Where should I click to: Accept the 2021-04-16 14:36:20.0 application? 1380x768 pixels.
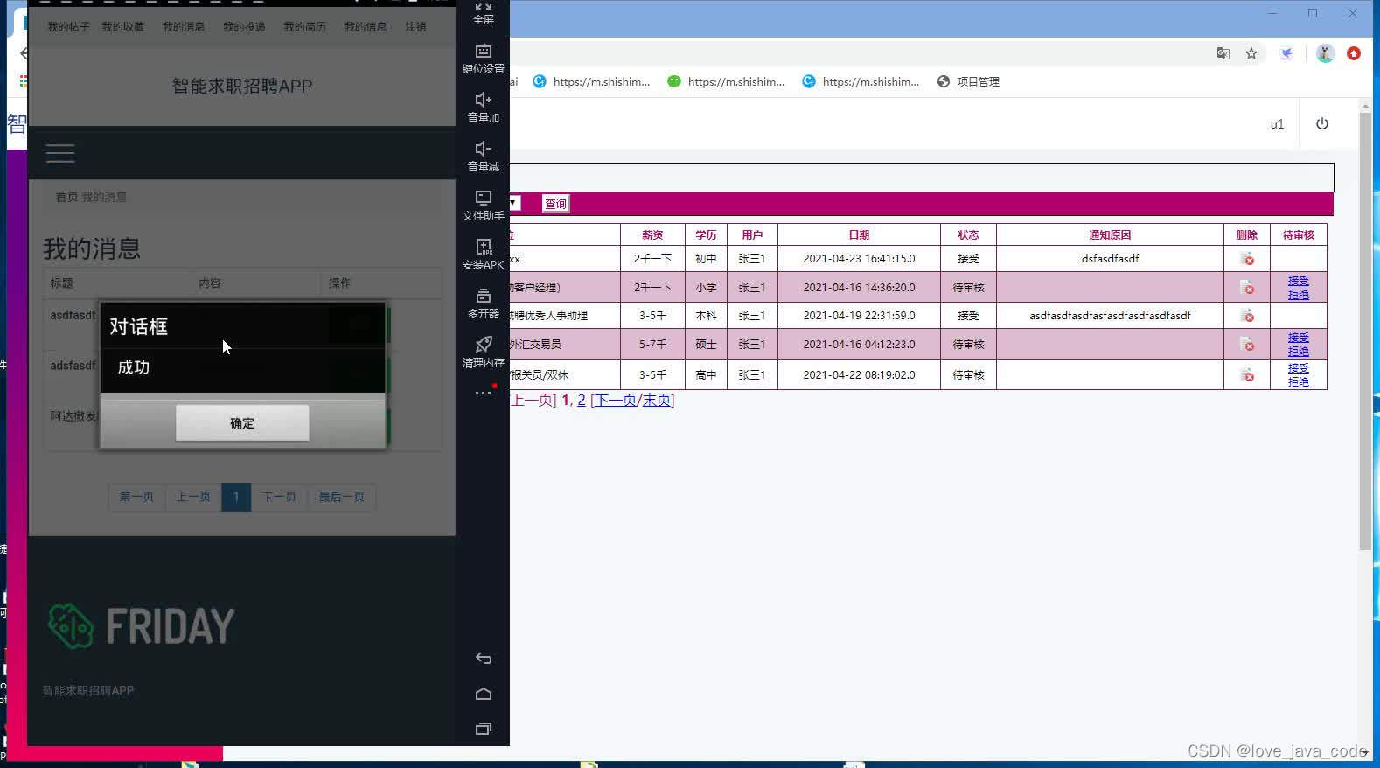point(1299,281)
